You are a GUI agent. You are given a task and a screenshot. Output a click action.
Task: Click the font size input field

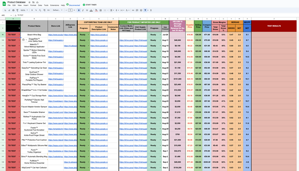70,10
